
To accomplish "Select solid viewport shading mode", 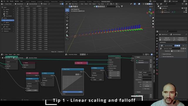I will pos(148,4).
